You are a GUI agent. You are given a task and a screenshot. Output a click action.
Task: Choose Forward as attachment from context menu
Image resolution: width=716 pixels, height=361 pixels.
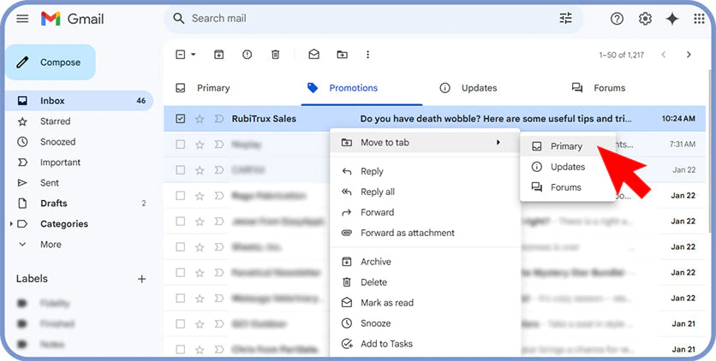click(407, 233)
